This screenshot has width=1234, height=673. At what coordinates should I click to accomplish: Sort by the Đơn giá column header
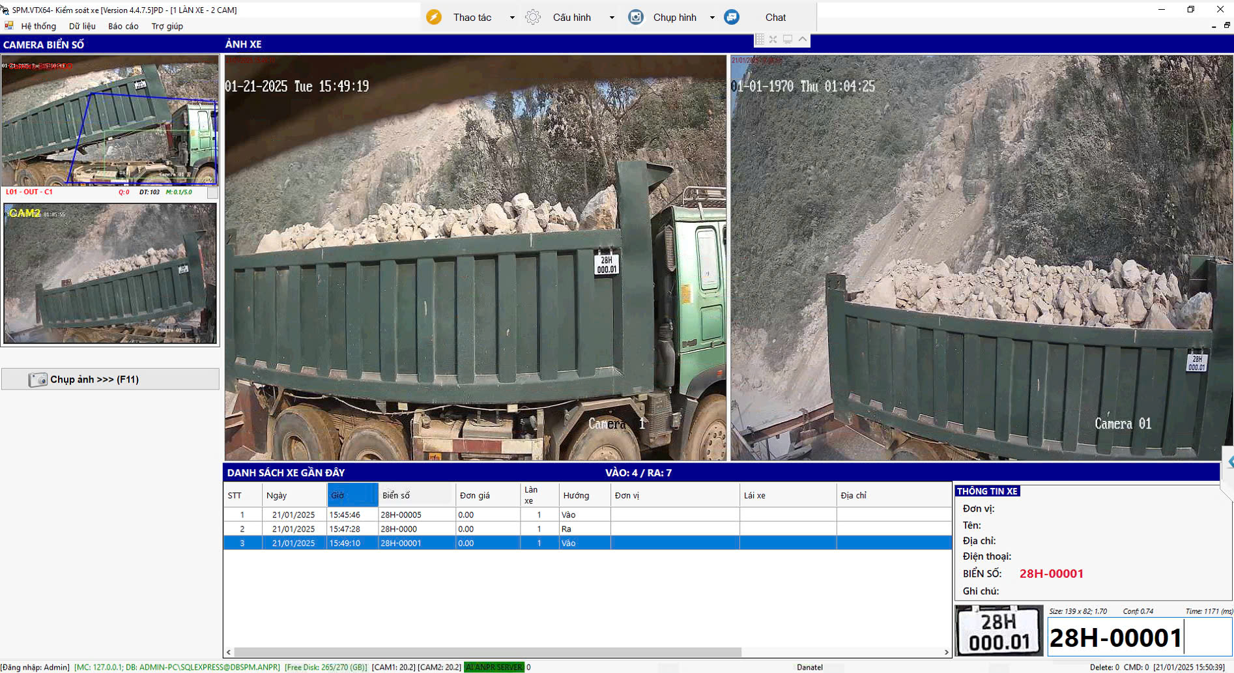[488, 495]
